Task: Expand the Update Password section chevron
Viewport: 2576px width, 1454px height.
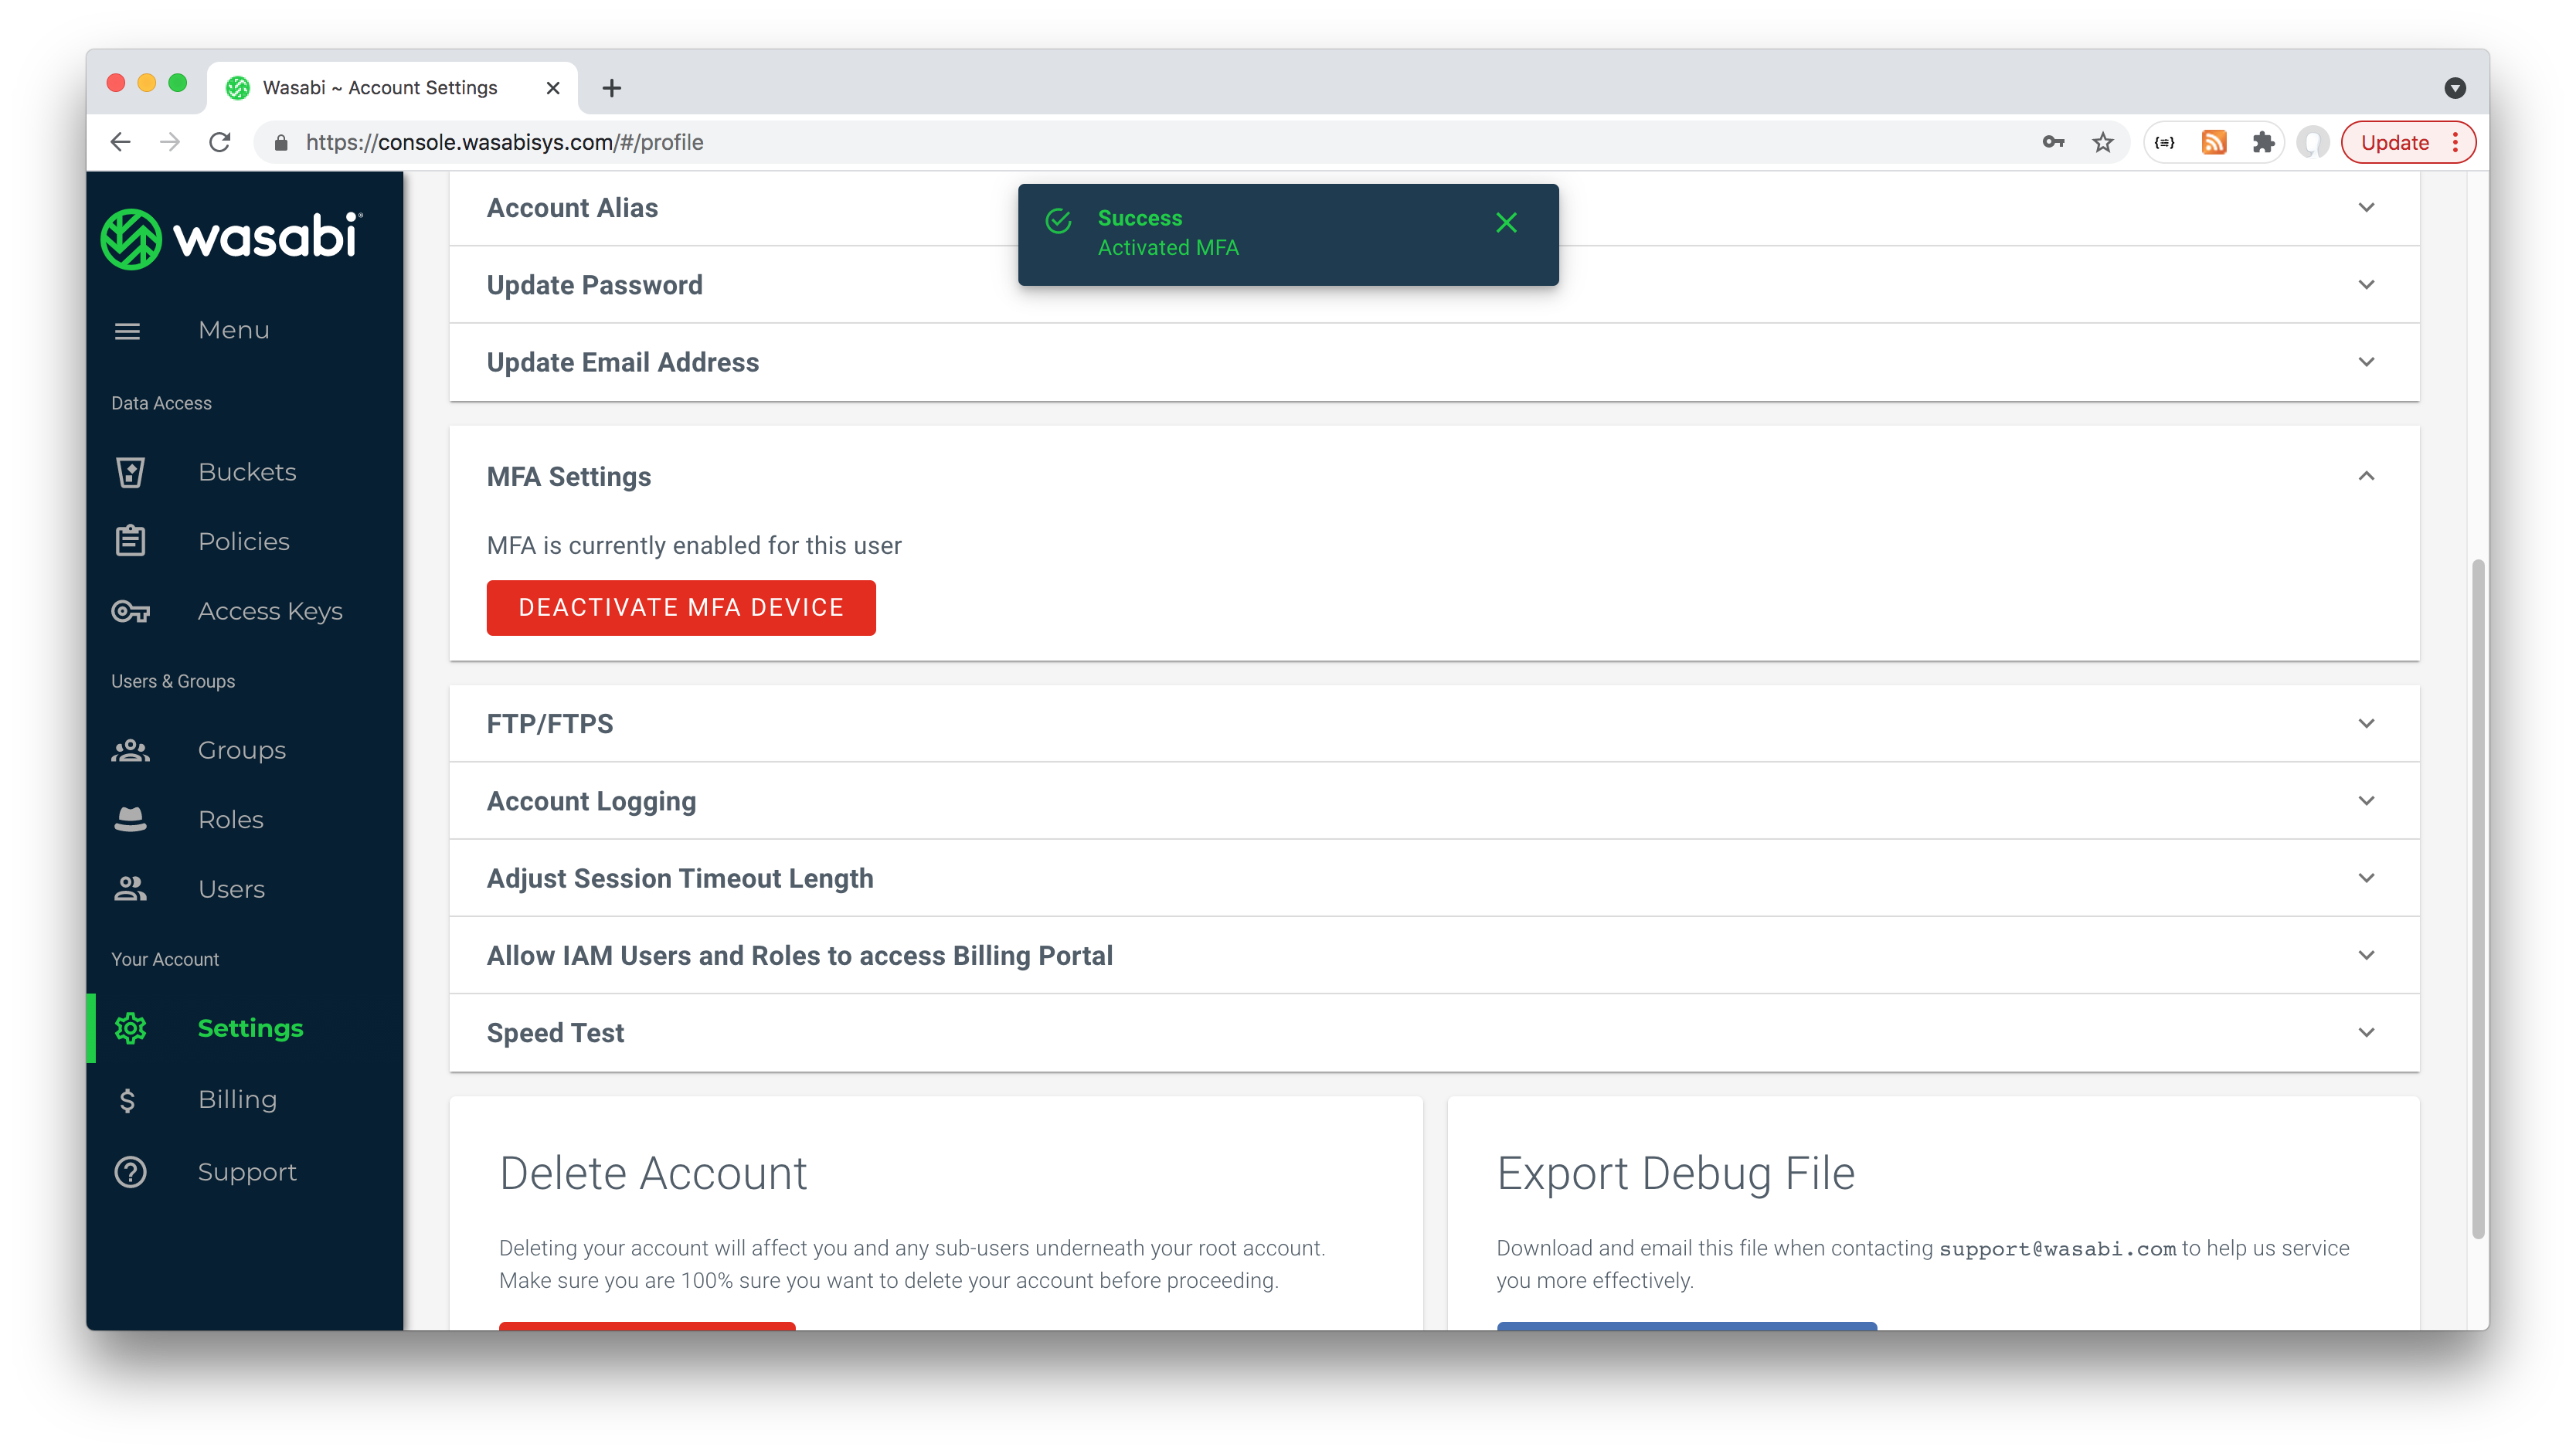Action: 2366,285
